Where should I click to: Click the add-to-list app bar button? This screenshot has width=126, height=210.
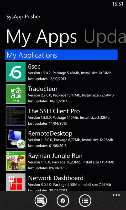coord(85,201)
